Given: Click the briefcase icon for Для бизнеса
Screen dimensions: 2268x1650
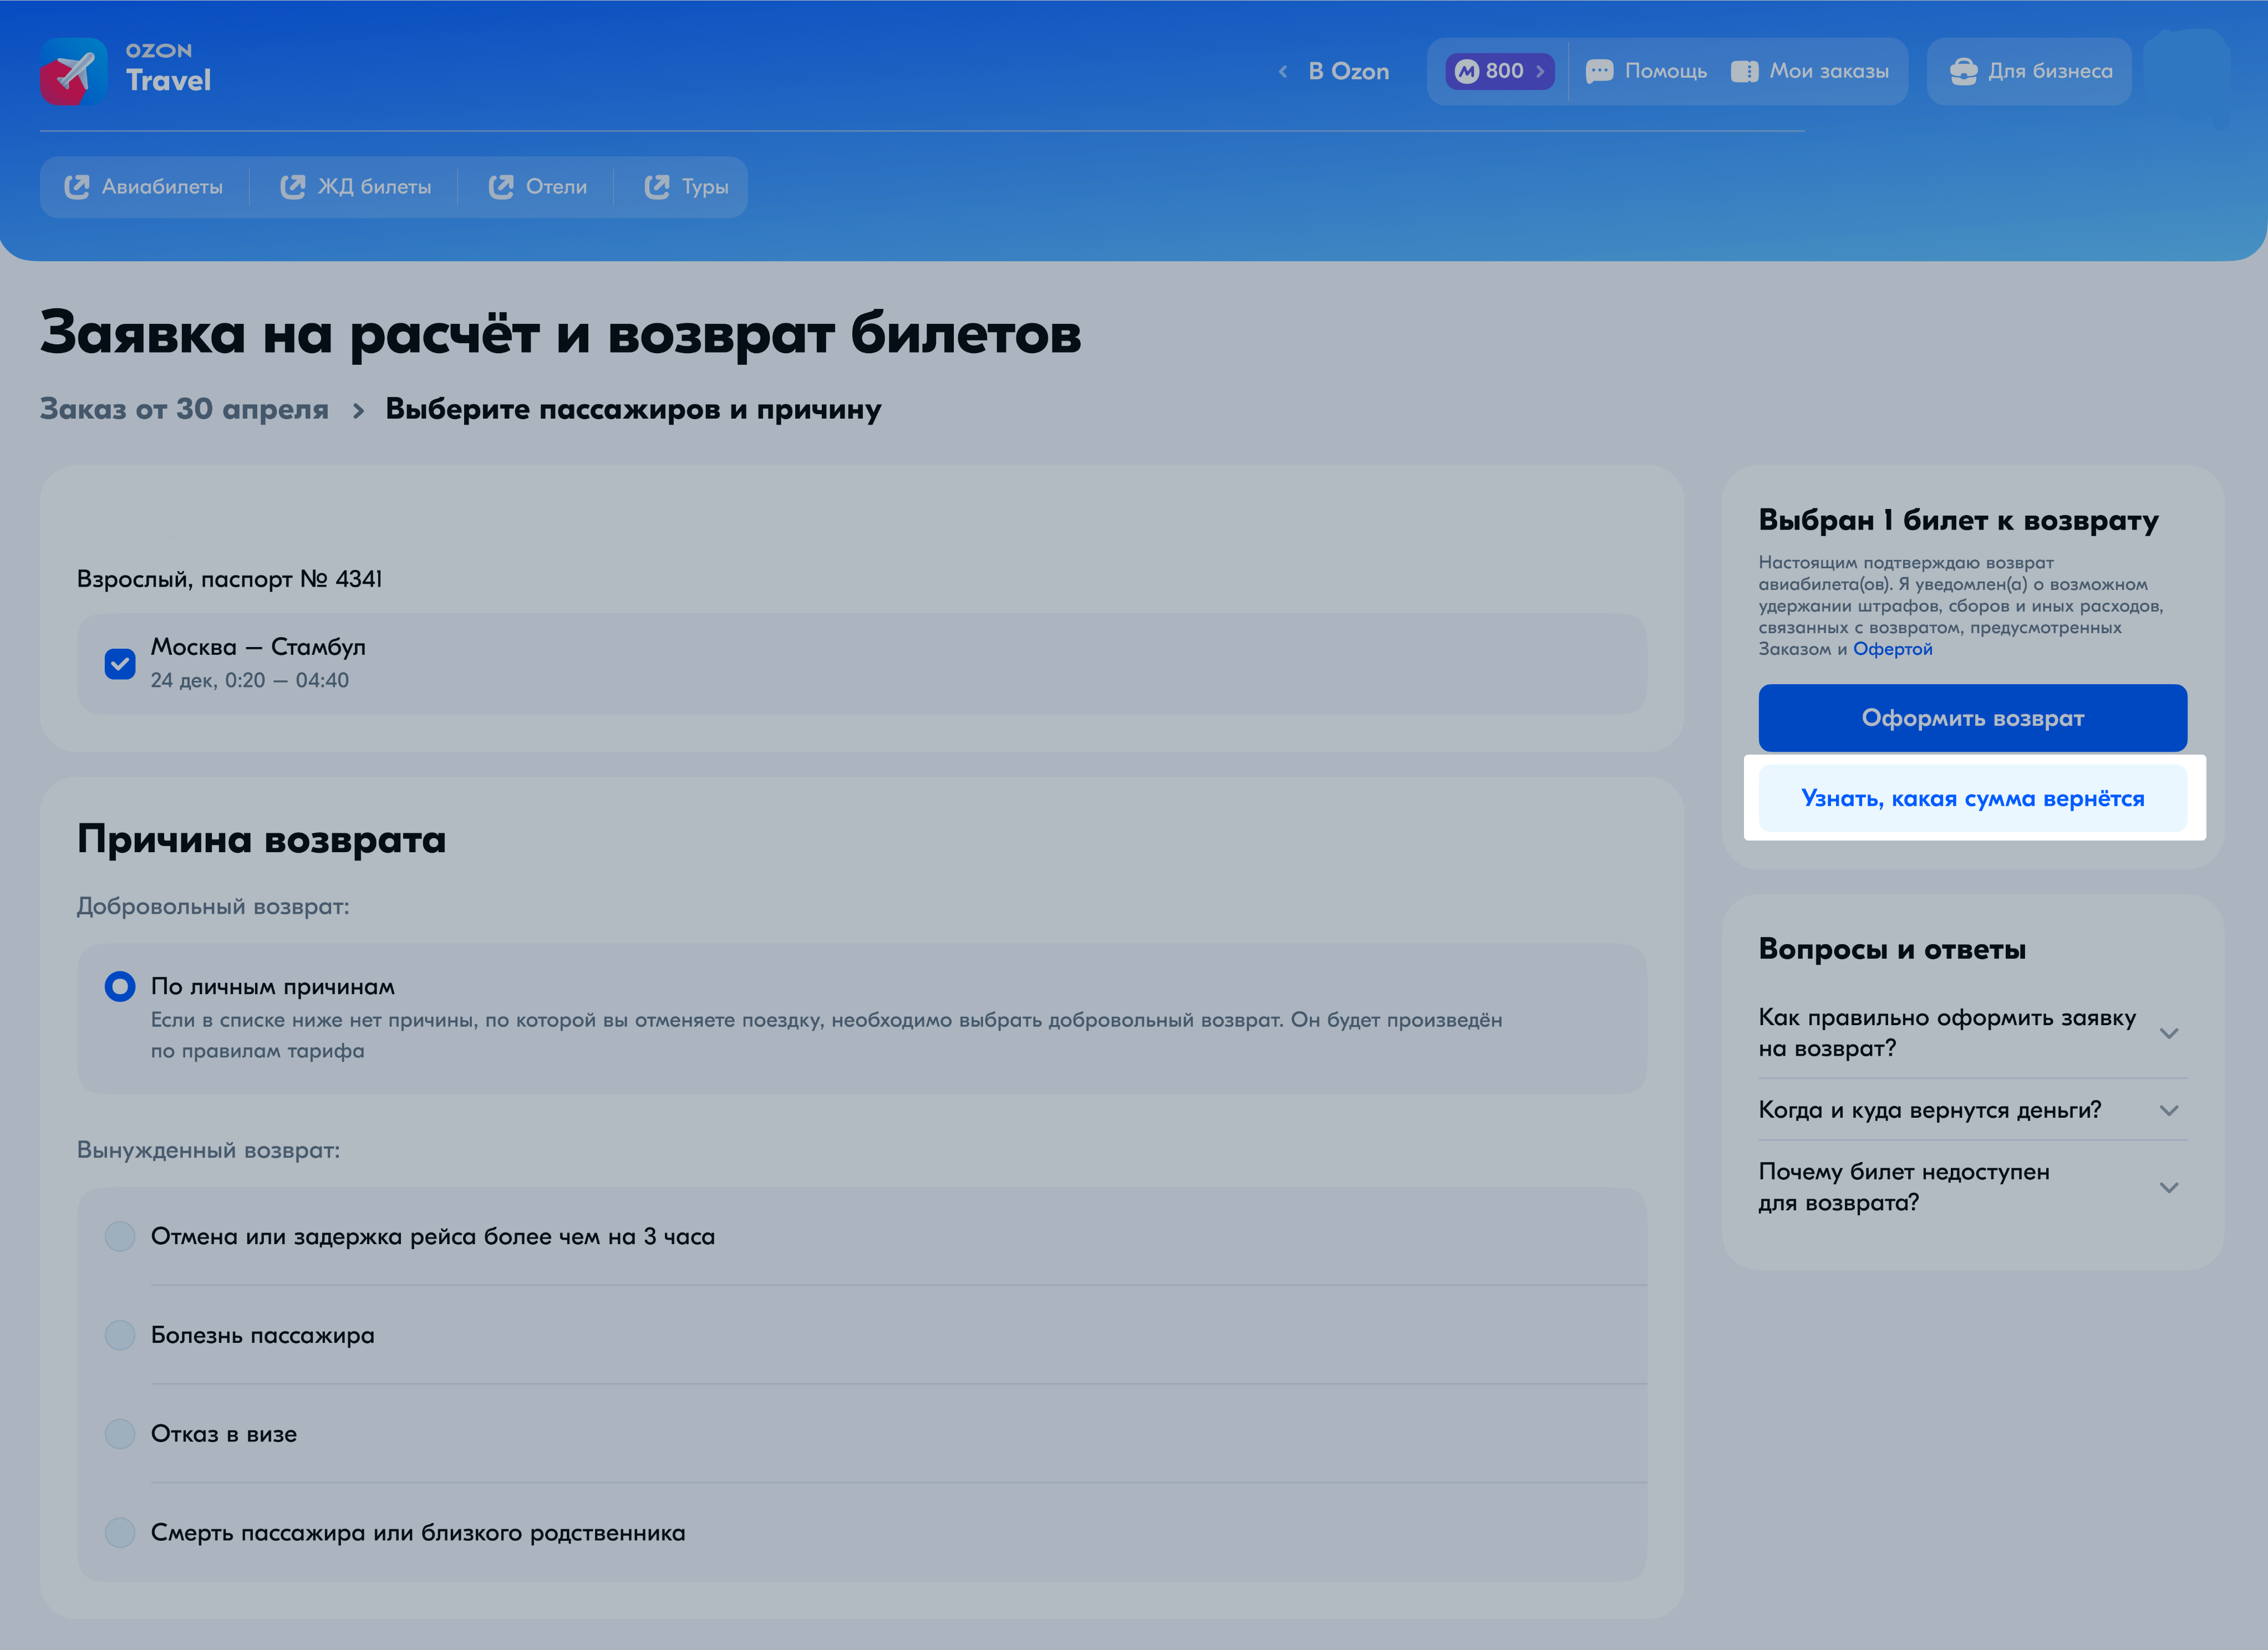Looking at the screenshot, I should 1963,71.
